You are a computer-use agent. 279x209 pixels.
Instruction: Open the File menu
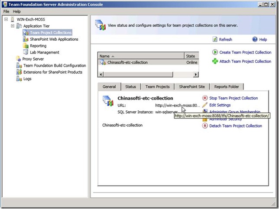pyautogui.click(x=6, y=12)
